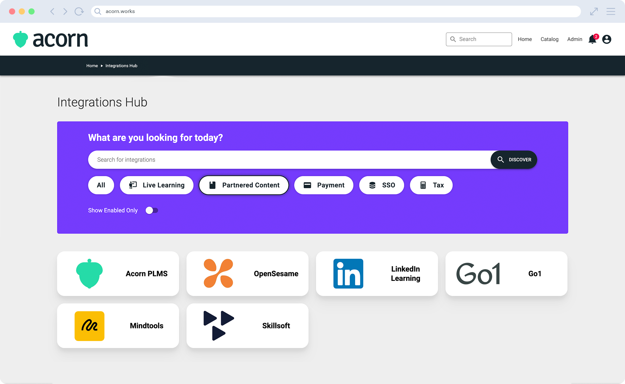
Task: Click the Mindtools yellow logo
Action: pos(89,326)
